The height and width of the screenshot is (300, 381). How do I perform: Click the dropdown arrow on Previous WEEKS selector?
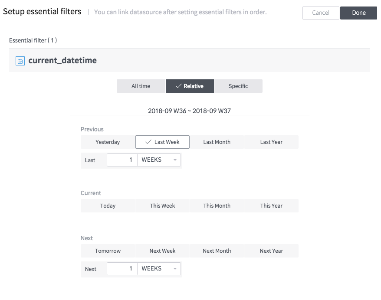(x=176, y=160)
